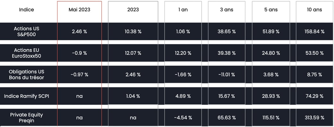
Task: Select the Obligations US Bons du trésor label
Action: [27, 74]
